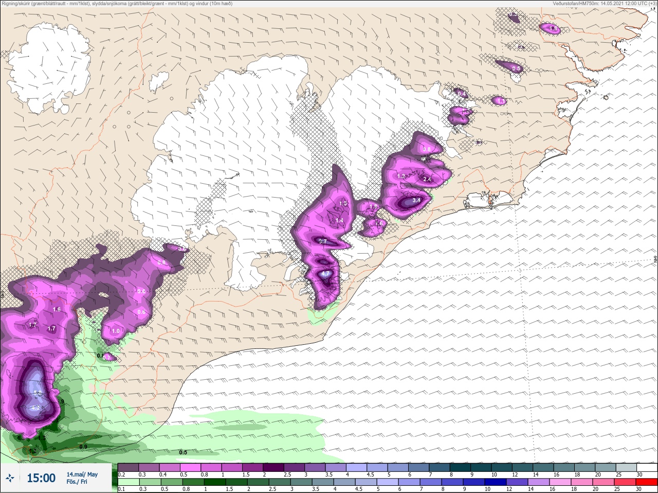Select the dark plum 0.2 swatch in upper legend
Viewport: 658px width, 493px height.
point(129,467)
